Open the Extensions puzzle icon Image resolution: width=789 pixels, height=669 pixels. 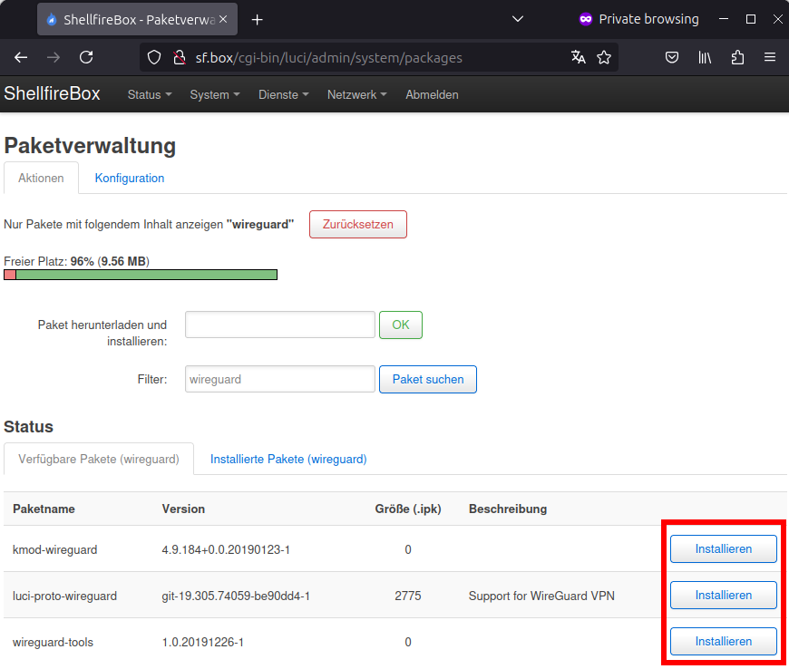click(737, 57)
